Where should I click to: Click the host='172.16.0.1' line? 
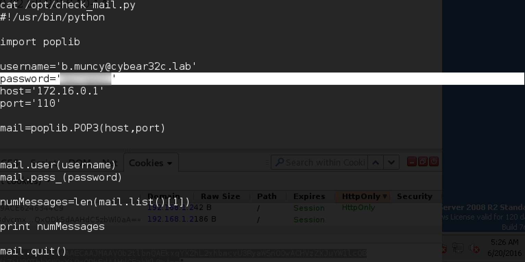52,91
